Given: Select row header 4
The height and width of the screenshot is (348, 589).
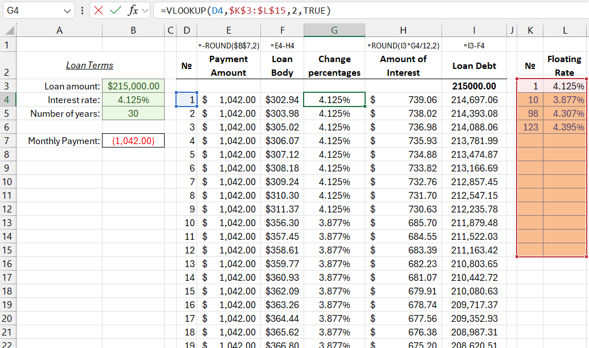Looking at the screenshot, I should tap(7, 99).
